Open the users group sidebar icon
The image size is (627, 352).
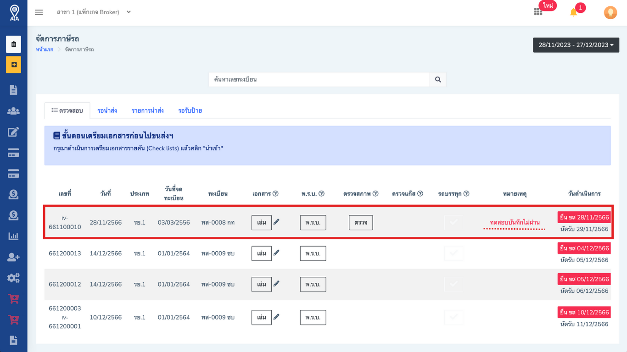click(13, 111)
